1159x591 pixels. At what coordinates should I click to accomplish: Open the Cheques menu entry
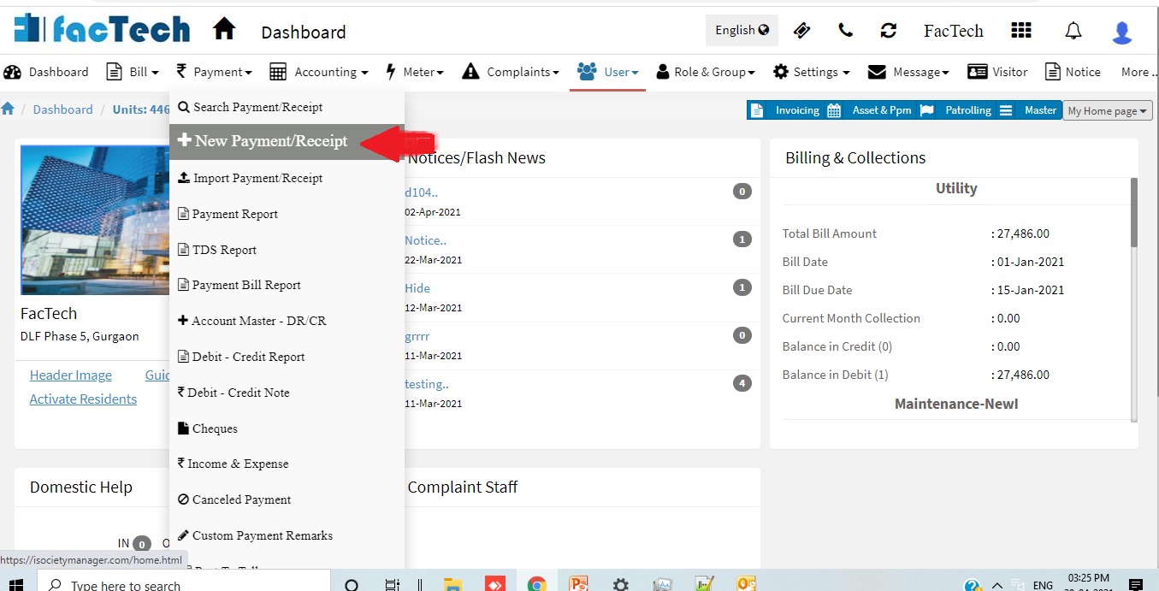(287, 428)
